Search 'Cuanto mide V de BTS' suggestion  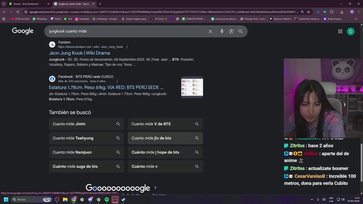165,124
